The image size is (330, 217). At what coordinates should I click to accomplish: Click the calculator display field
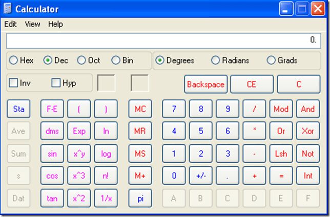point(163,40)
